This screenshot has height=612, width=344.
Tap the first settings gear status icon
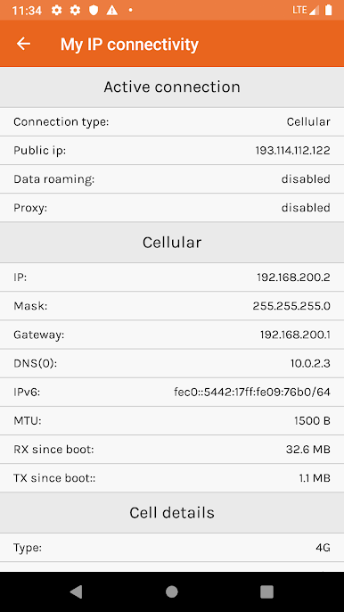(56, 10)
